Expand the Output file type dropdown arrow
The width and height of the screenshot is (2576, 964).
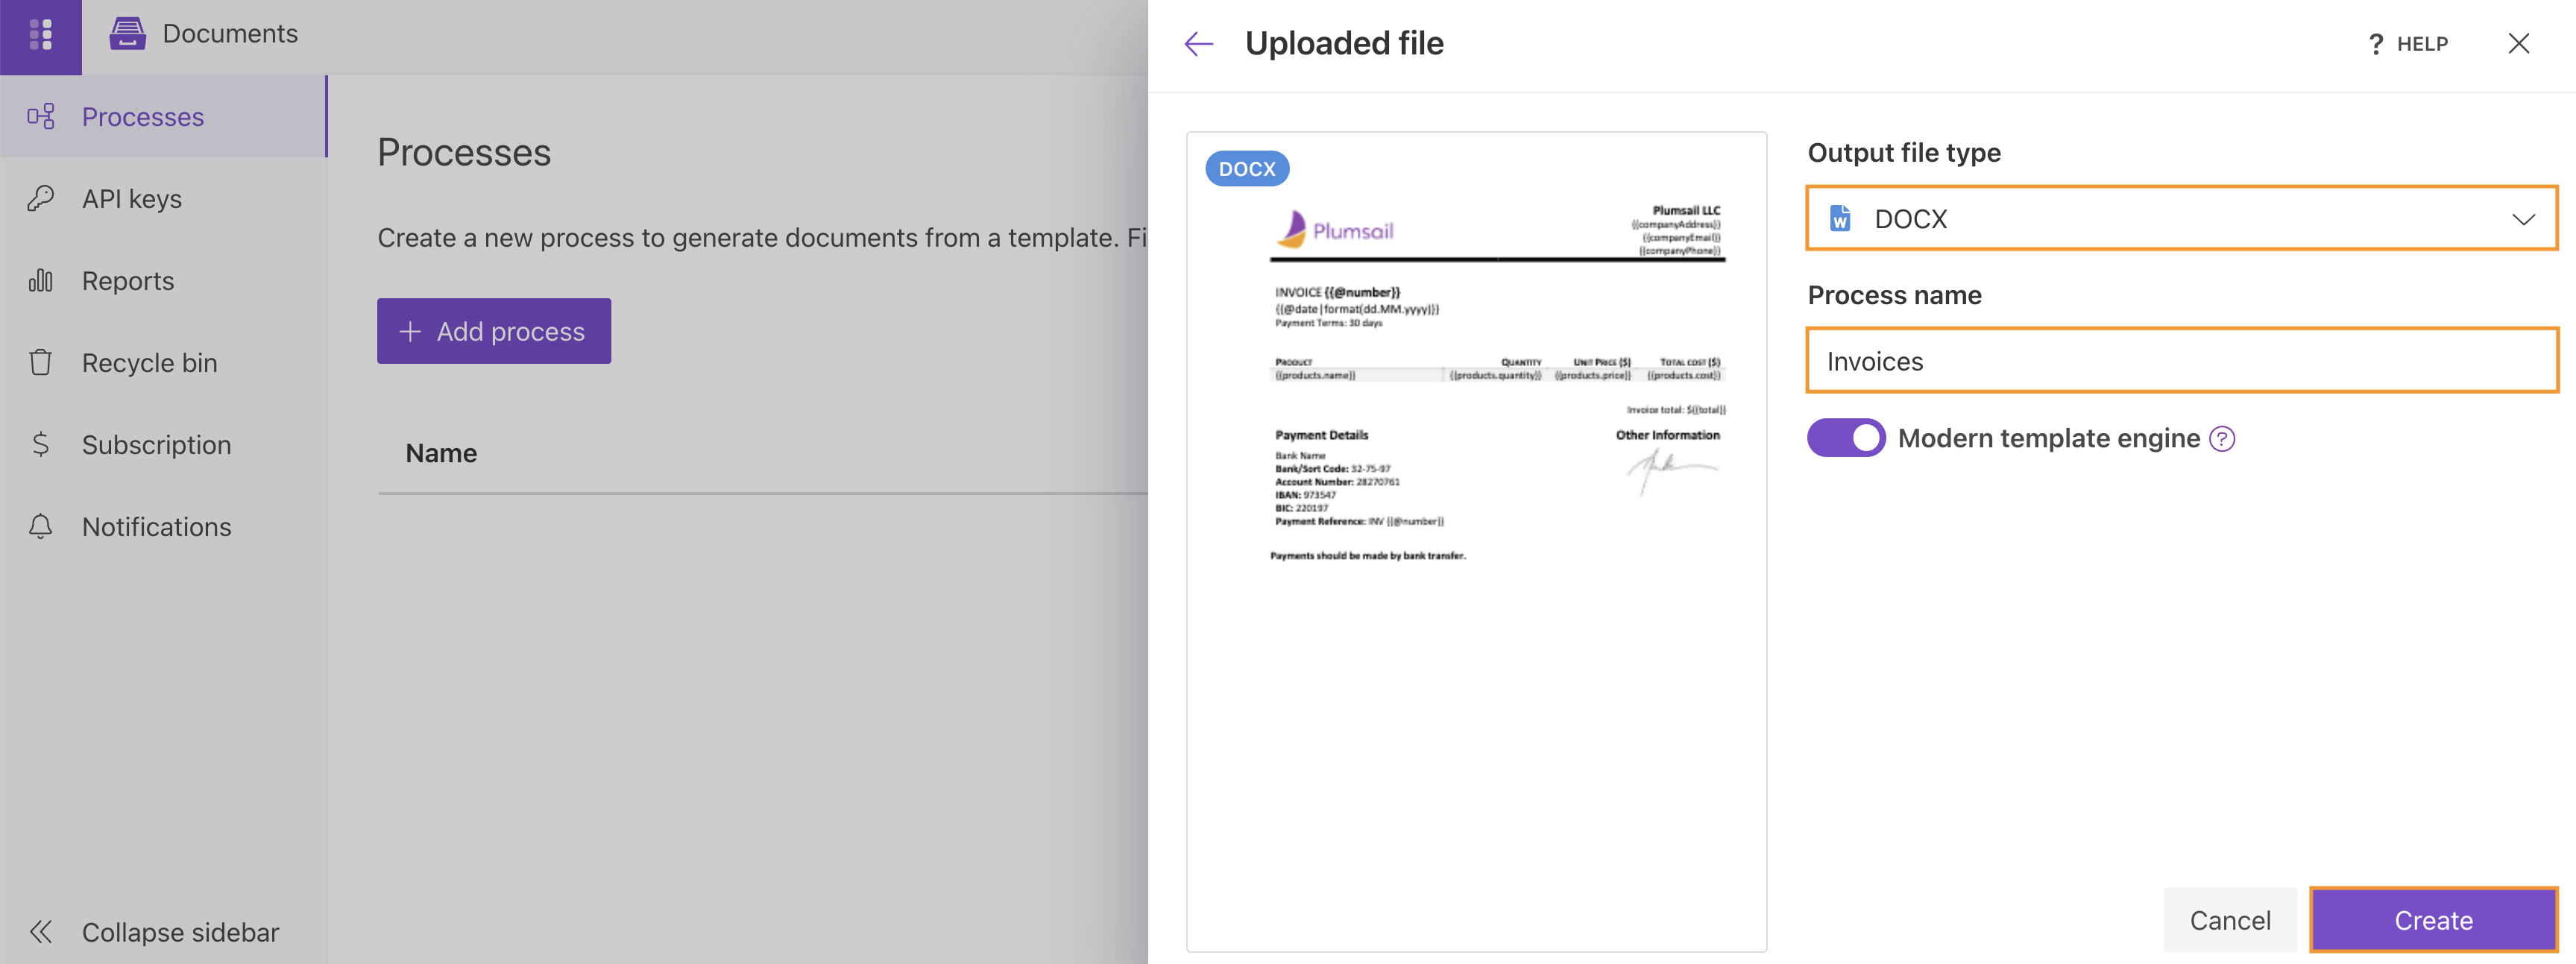pos(2523,219)
